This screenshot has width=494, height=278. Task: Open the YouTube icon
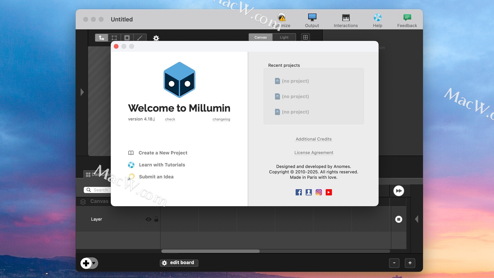[x=329, y=192]
